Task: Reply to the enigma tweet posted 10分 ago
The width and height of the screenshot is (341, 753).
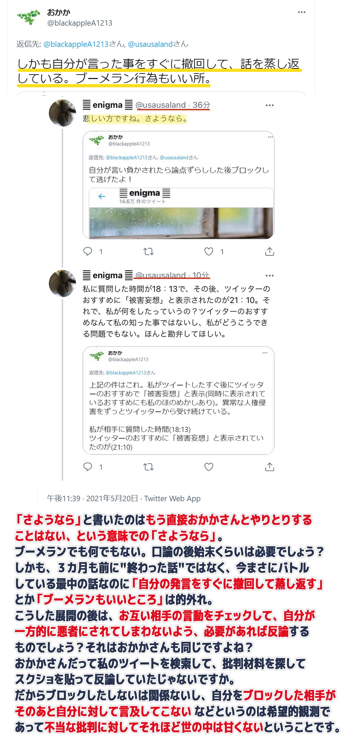Action: click(88, 467)
